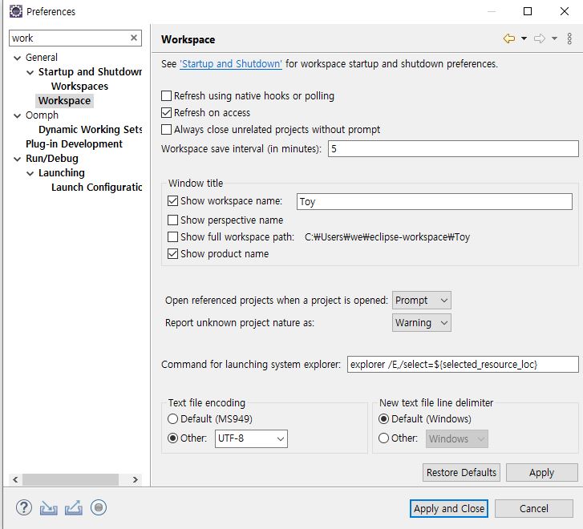Image resolution: width=583 pixels, height=529 pixels.
Task: Click the Oomph preference recorder icon
Action: (x=99, y=507)
